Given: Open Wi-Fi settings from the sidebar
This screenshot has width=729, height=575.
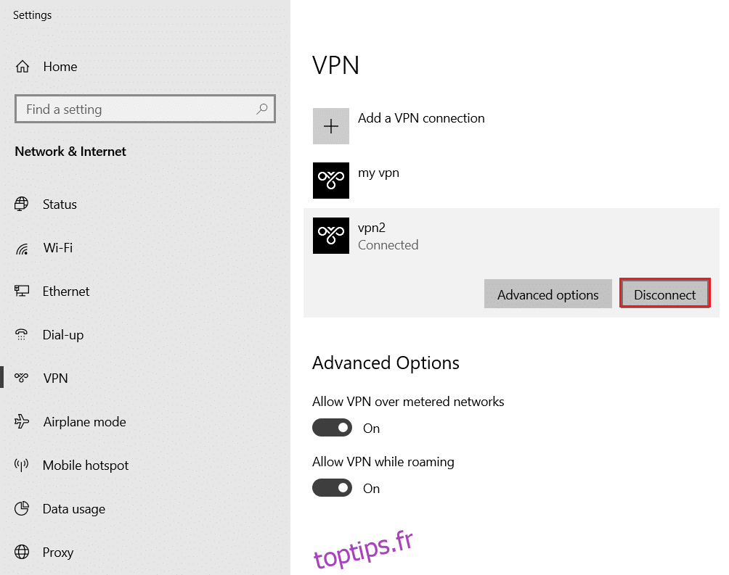Looking at the screenshot, I should click(x=57, y=247).
